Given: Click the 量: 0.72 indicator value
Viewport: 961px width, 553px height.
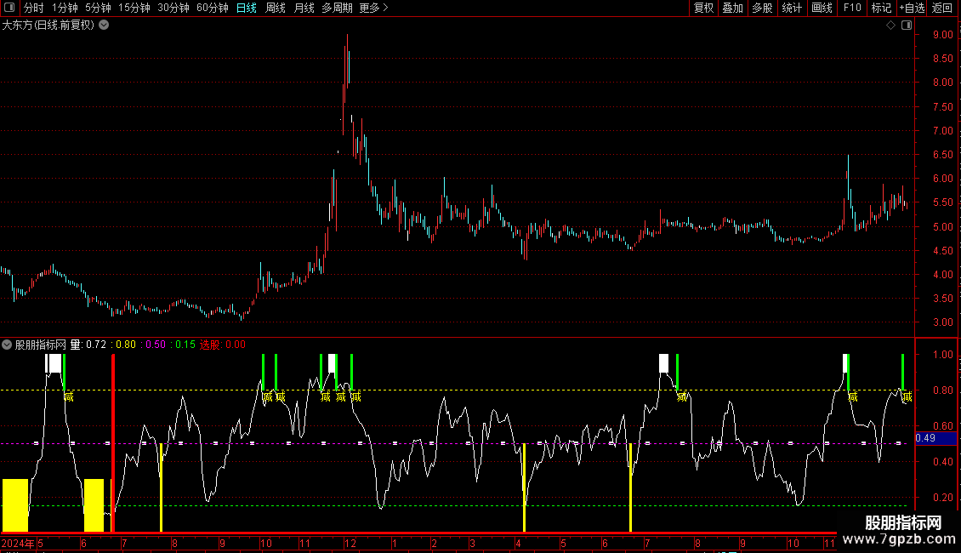Looking at the screenshot, I should tap(88, 345).
